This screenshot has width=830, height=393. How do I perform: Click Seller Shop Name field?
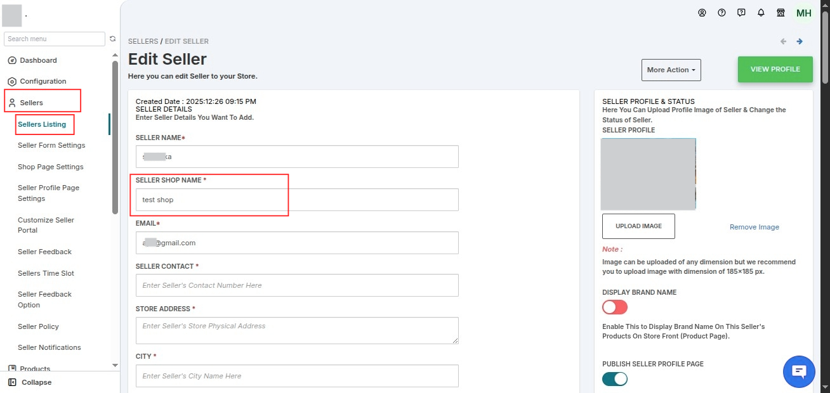pyautogui.click(x=297, y=200)
